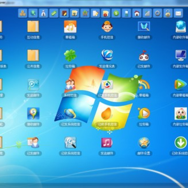Click the yellow note with question mark icon

[x=75, y=13]
